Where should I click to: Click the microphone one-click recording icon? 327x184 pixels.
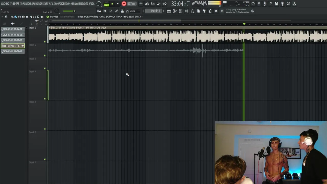click(265, 4)
